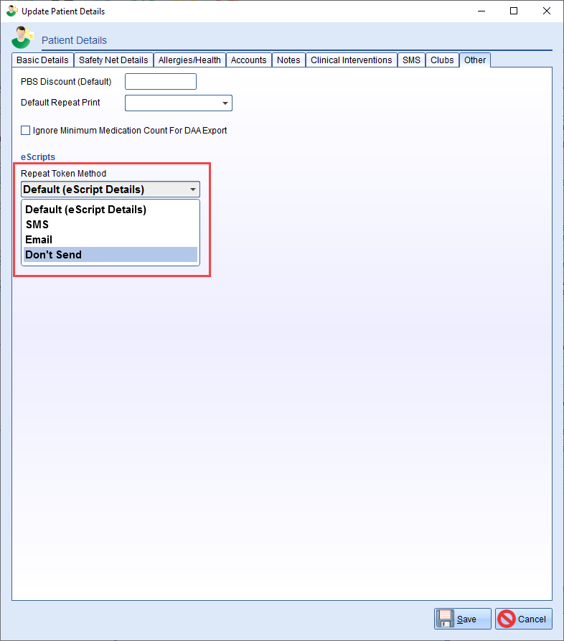Open the Safety Net Details tab
This screenshot has width=564, height=641.
click(113, 60)
